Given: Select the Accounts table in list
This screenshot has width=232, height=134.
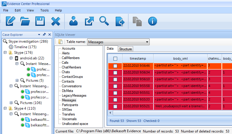Looking at the screenshot, I should (68, 48).
